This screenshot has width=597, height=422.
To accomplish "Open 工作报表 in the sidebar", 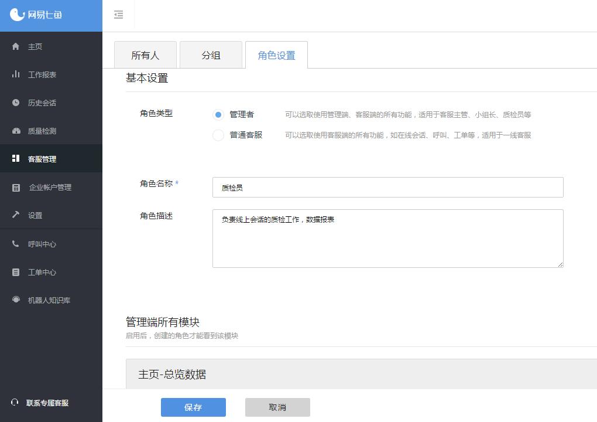I will [x=51, y=74].
